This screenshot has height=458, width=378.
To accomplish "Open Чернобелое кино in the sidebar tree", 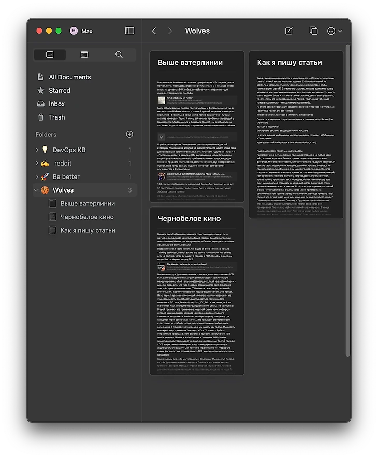I will (87, 217).
